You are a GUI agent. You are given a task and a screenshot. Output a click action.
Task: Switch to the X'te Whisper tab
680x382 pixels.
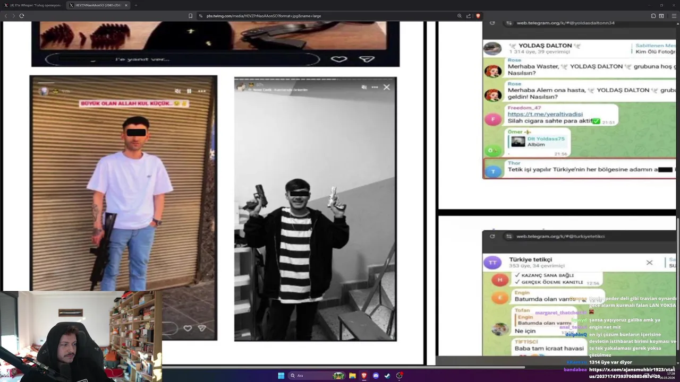click(33, 5)
